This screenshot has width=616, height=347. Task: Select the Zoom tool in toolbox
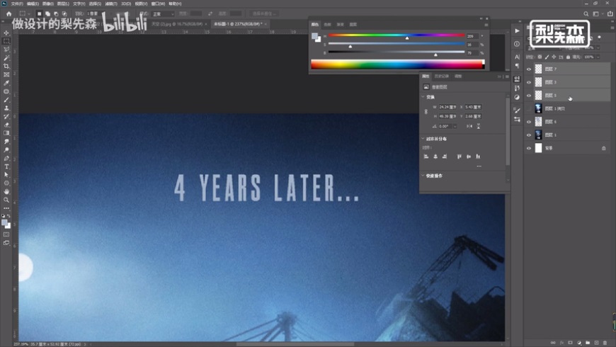coord(6,200)
